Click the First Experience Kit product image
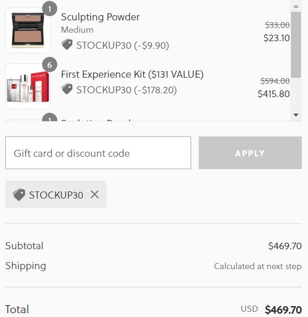Screen dimensions: 308x317 coord(28,86)
